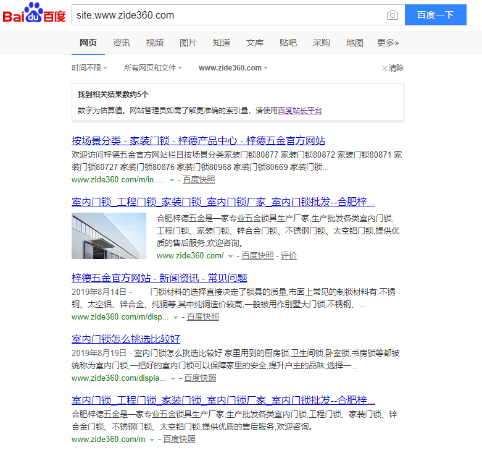Screen dimensions: 482x450
Task: Open the 图片 tab
Action: [188, 43]
